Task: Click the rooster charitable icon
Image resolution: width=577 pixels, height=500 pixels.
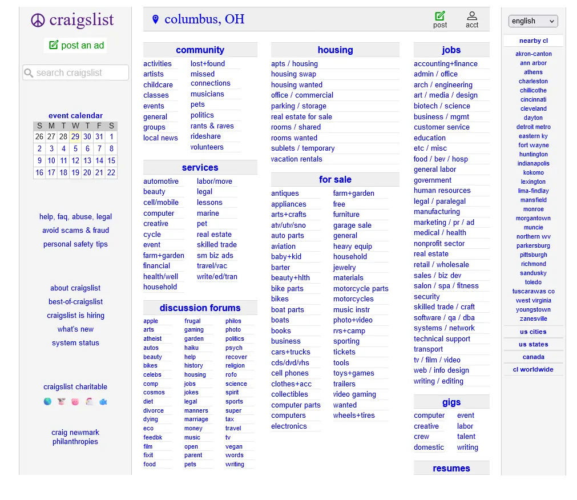Action: click(89, 401)
